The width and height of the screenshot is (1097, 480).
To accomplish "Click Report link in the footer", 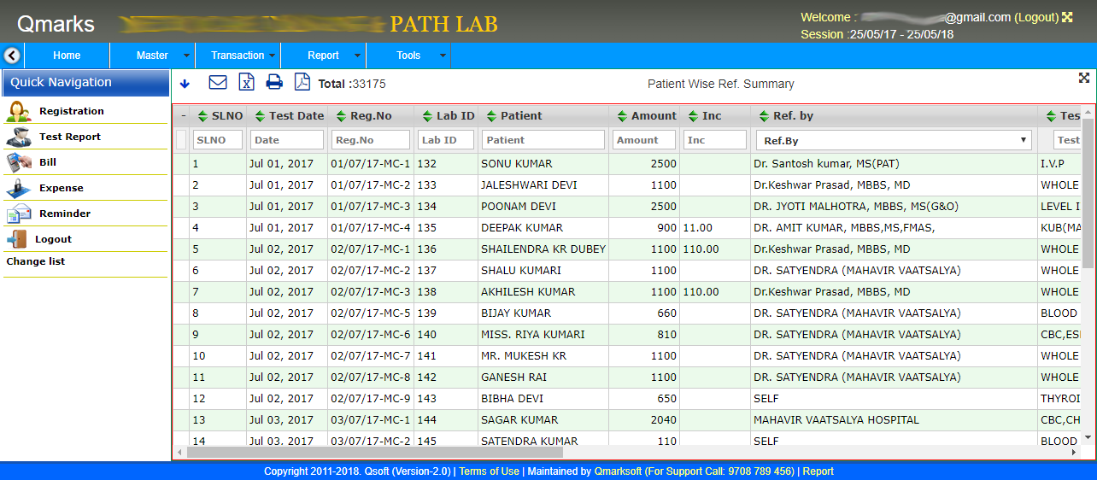I will [x=818, y=471].
